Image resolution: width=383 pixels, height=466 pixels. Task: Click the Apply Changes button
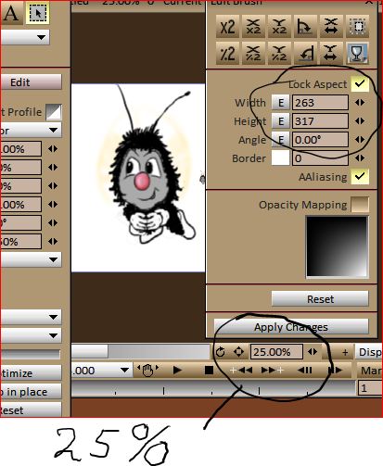tap(291, 327)
